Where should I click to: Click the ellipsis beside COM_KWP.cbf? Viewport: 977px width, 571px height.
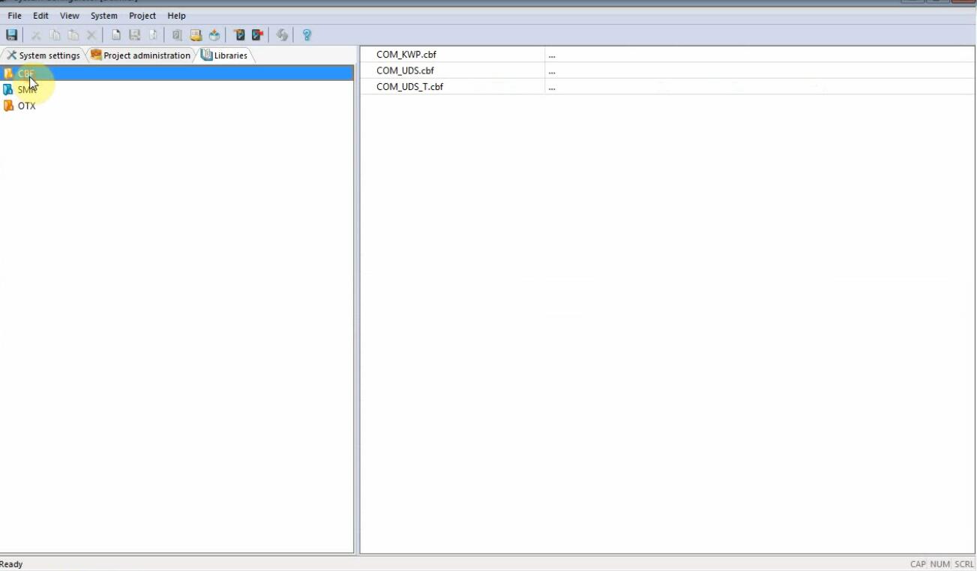tap(552, 55)
